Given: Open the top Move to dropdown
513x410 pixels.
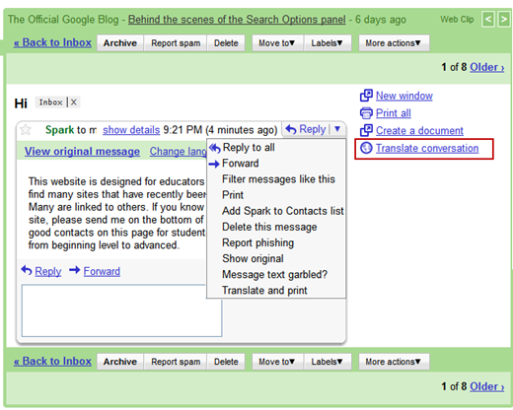Looking at the screenshot, I should pos(277,43).
